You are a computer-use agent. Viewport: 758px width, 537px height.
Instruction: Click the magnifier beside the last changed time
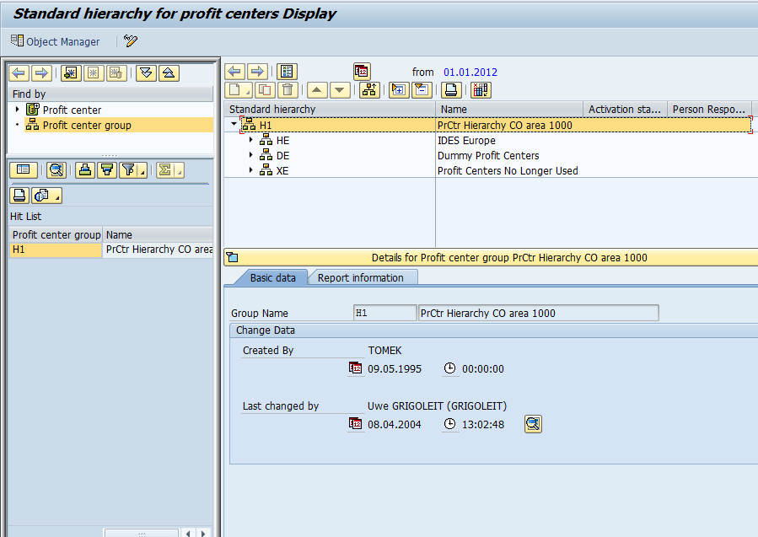point(532,423)
